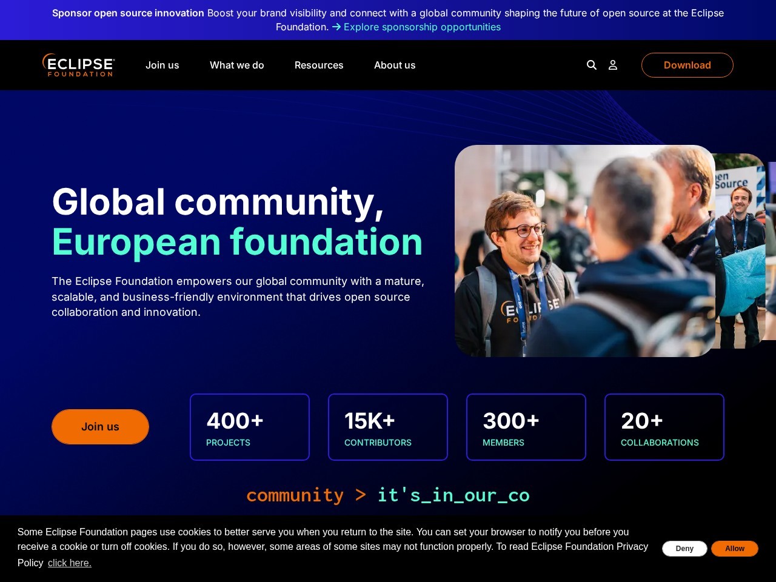This screenshot has width=776, height=582.
Task: Select the 300+ Members stat card
Action: point(526,427)
